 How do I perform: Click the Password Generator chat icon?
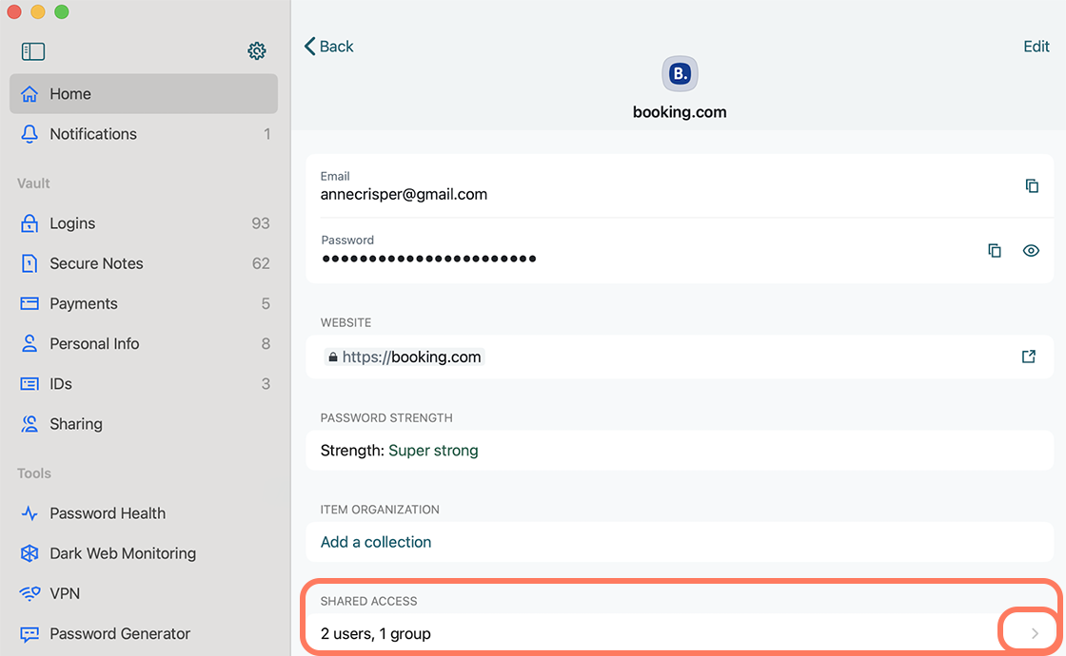coord(30,633)
